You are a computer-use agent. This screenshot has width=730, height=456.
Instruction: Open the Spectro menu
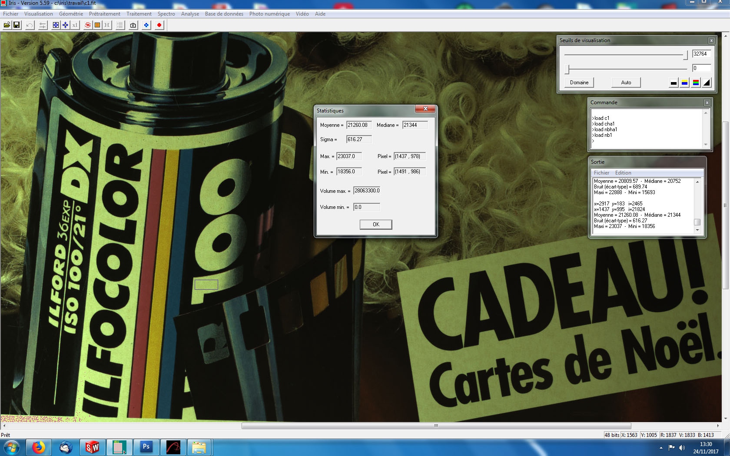[166, 14]
